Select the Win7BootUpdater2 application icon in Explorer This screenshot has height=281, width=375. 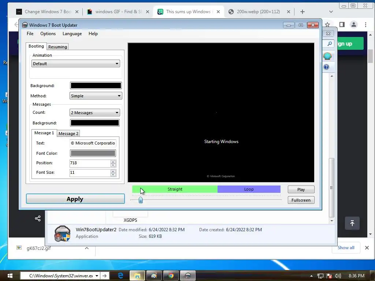[x=62, y=234]
